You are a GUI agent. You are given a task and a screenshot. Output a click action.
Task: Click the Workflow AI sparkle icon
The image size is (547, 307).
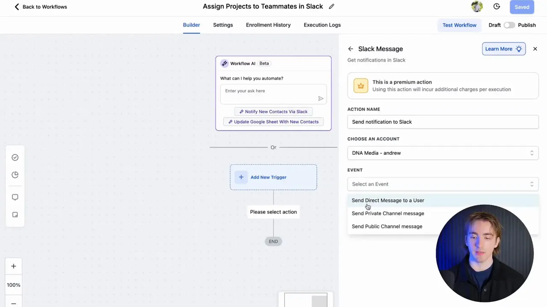[x=224, y=64]
